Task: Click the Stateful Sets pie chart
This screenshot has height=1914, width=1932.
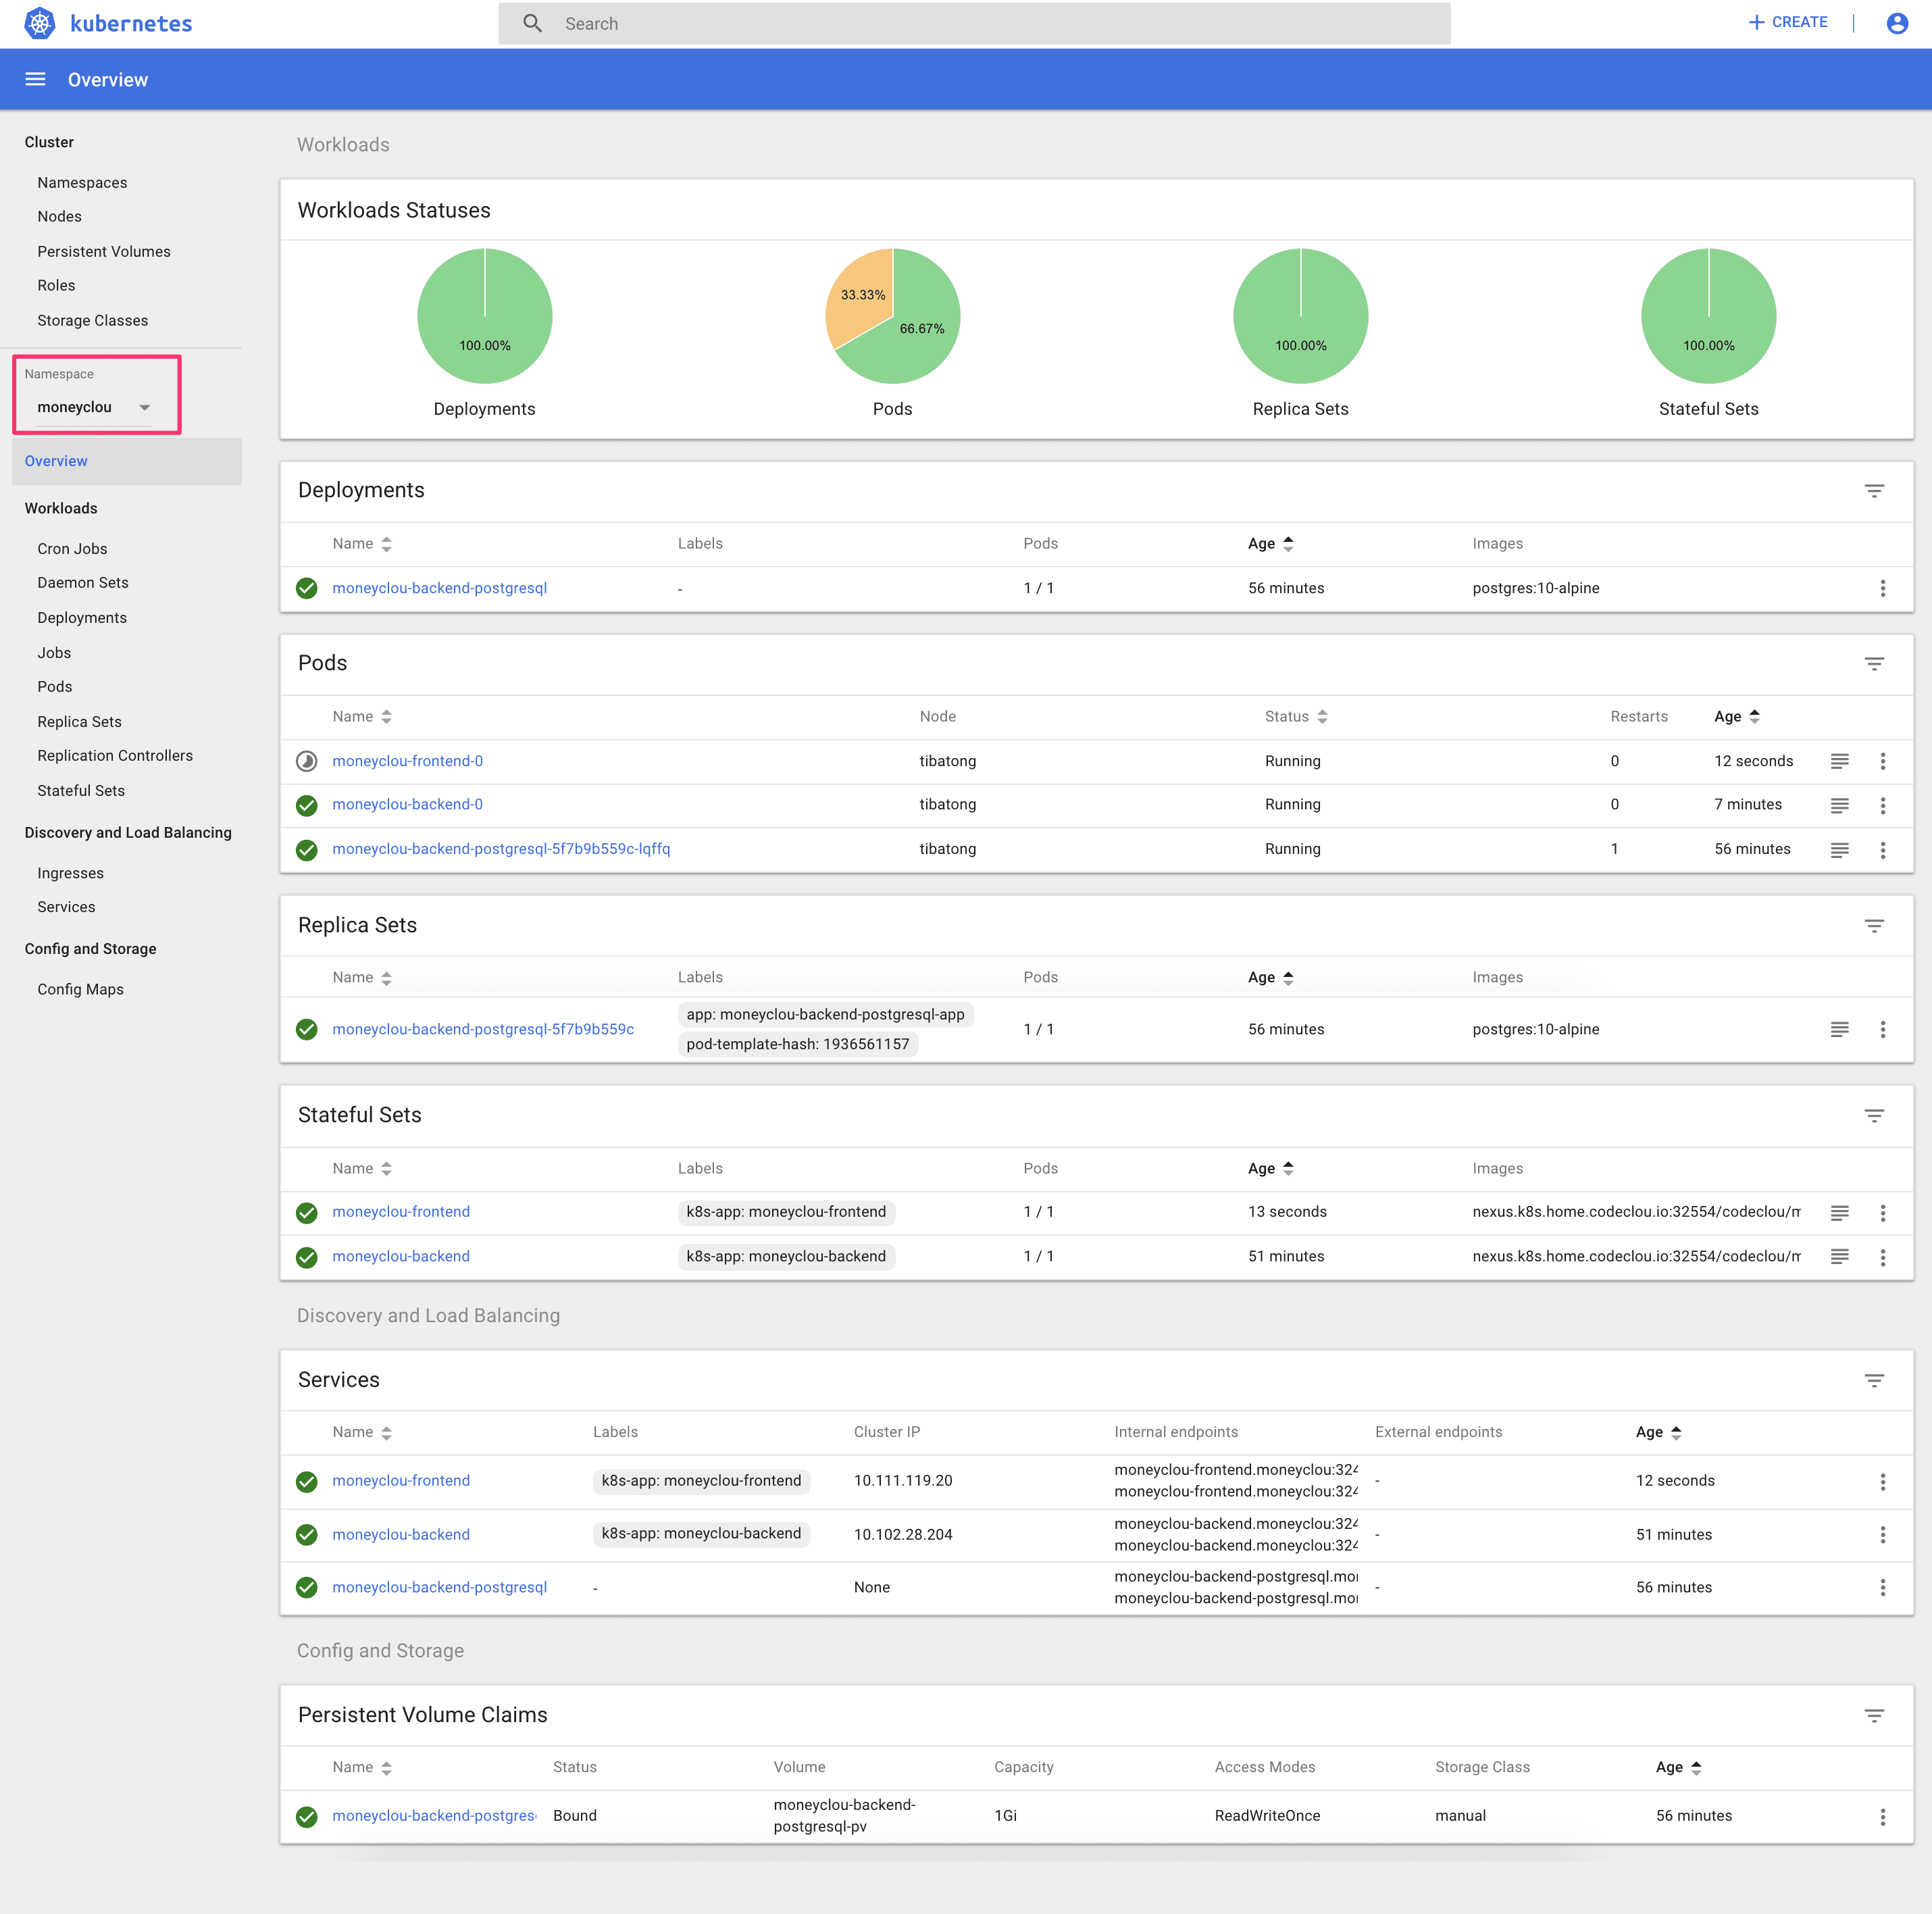Action: (x=1709, y=316)
